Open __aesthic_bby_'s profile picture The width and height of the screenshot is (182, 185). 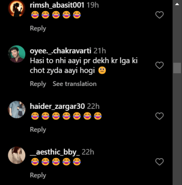point(17,155)
